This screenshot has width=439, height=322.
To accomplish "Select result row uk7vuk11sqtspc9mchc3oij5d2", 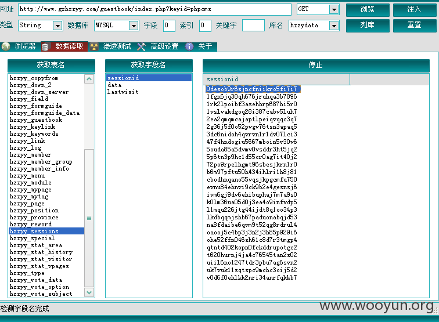I will click(251, 270).
